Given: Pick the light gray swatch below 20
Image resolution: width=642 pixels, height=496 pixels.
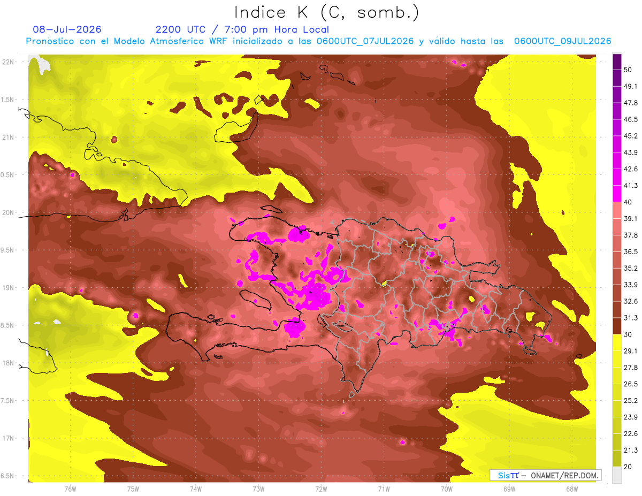Looking at the screenshot, I should click(617, 475).
